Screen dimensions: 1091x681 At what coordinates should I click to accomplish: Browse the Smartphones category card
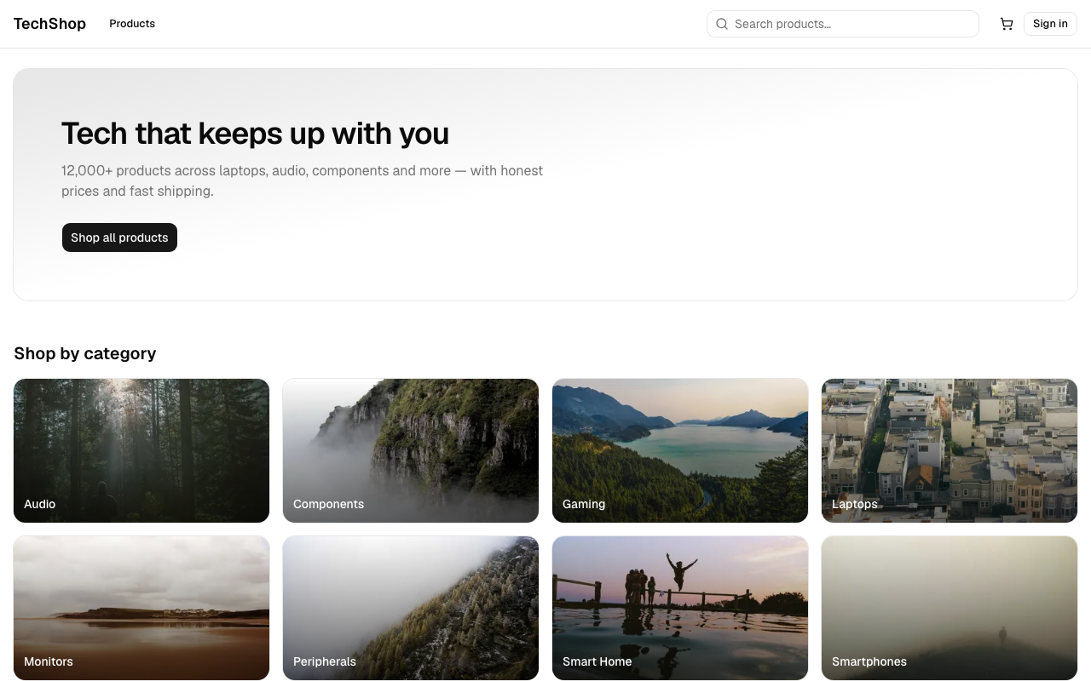950,608
